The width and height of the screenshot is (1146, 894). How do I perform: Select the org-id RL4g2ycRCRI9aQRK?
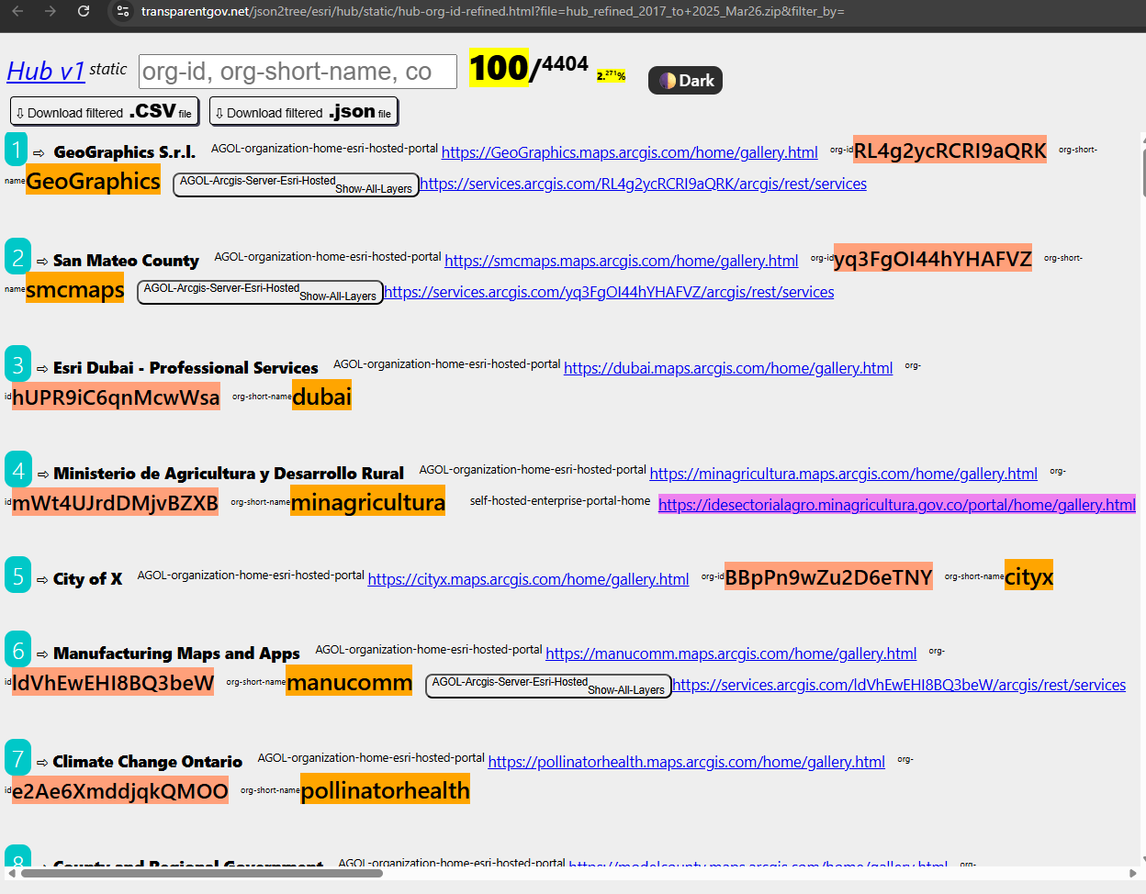tap(950, 151)
